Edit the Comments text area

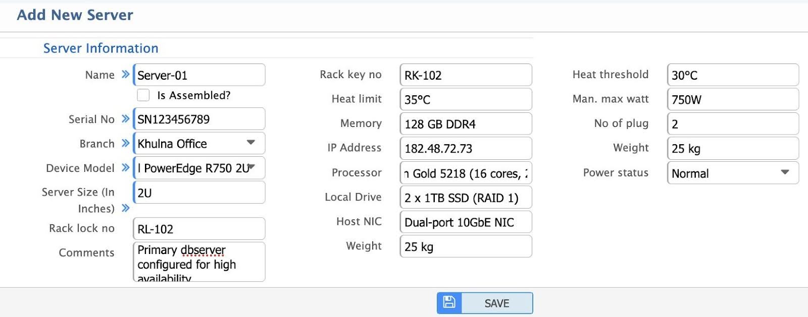click(x=199, y=262)
